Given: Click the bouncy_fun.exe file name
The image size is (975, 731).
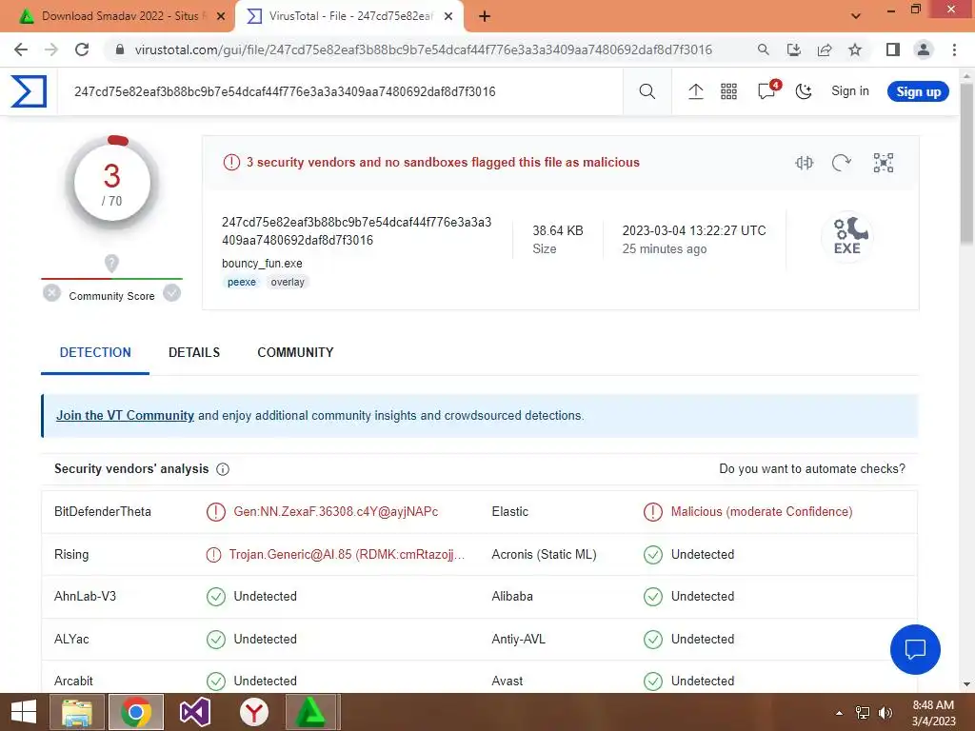Looking at the screenshot, I should point(262,263).
